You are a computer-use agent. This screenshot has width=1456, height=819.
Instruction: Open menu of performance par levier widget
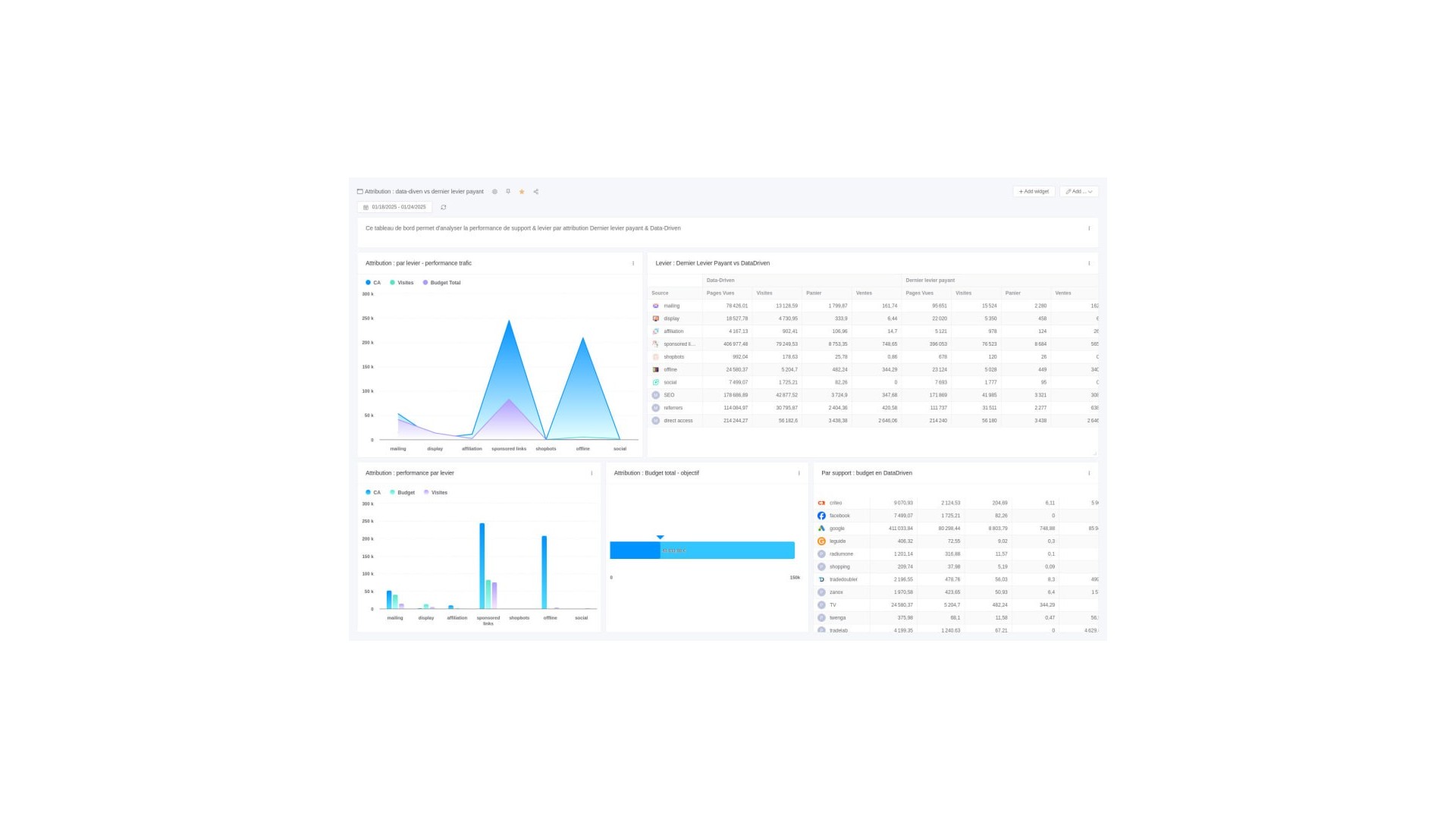[591, 473]
